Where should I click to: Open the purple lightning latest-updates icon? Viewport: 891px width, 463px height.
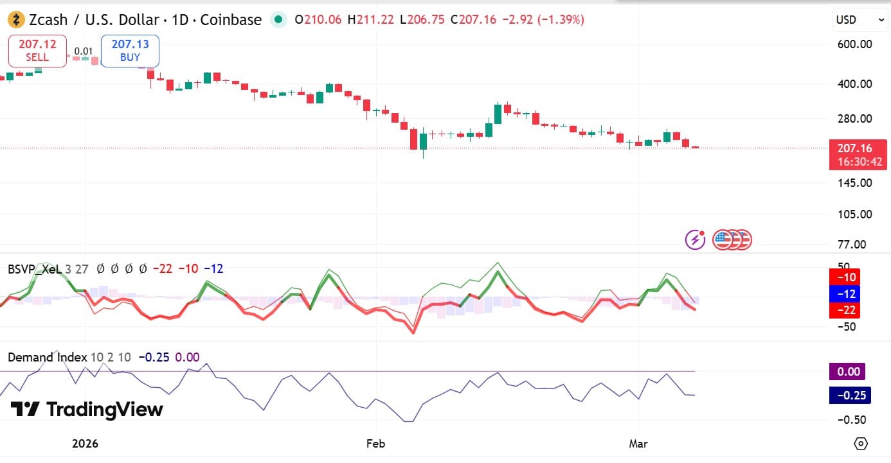pos(695,240)
